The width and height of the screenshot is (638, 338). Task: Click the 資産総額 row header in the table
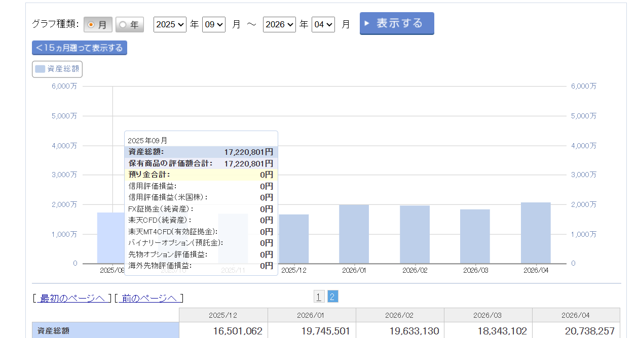point(105,331)
